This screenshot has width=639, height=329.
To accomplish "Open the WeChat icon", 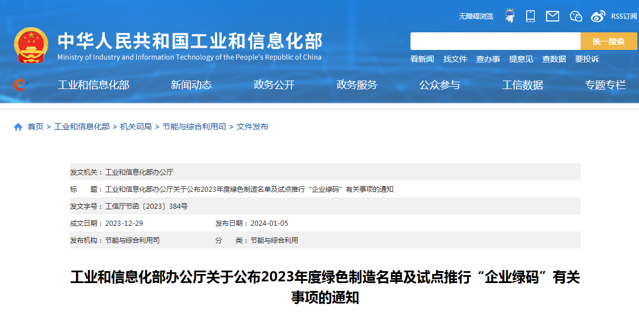I will tap(576, 16).
